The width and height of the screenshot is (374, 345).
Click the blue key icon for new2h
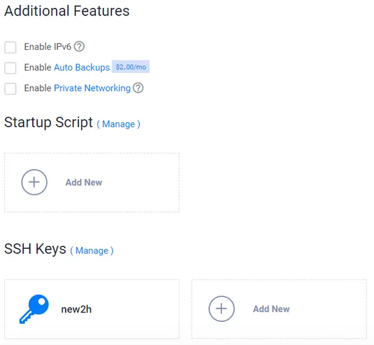pos(33,309)
